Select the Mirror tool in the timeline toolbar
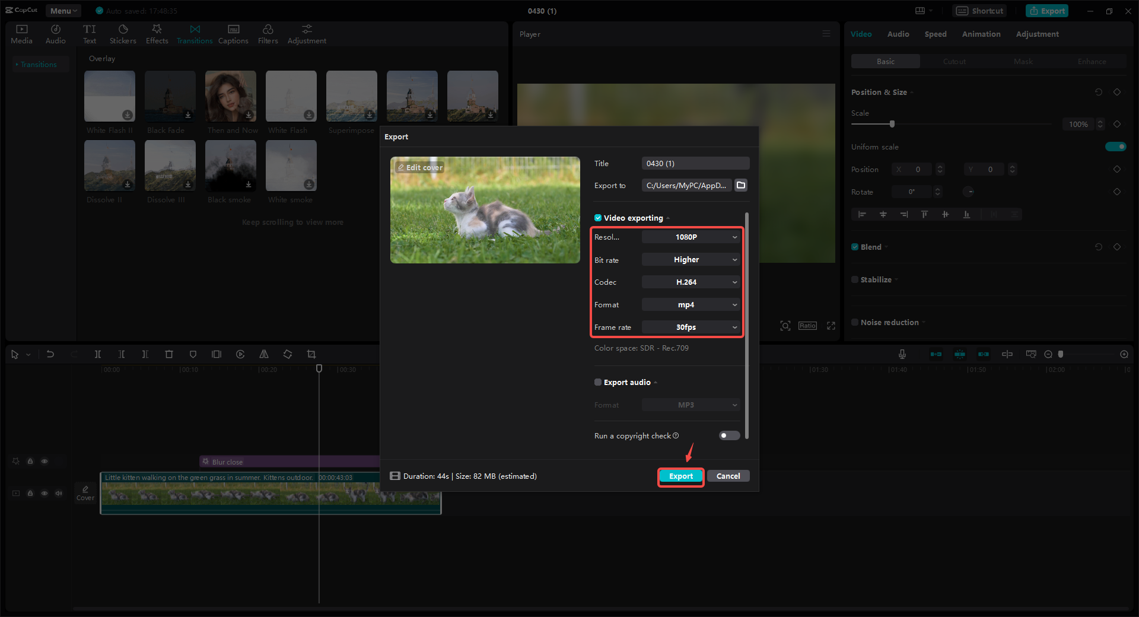This screenshot has height=617, width=1139. pyautogui.click(x=264, y=354)
